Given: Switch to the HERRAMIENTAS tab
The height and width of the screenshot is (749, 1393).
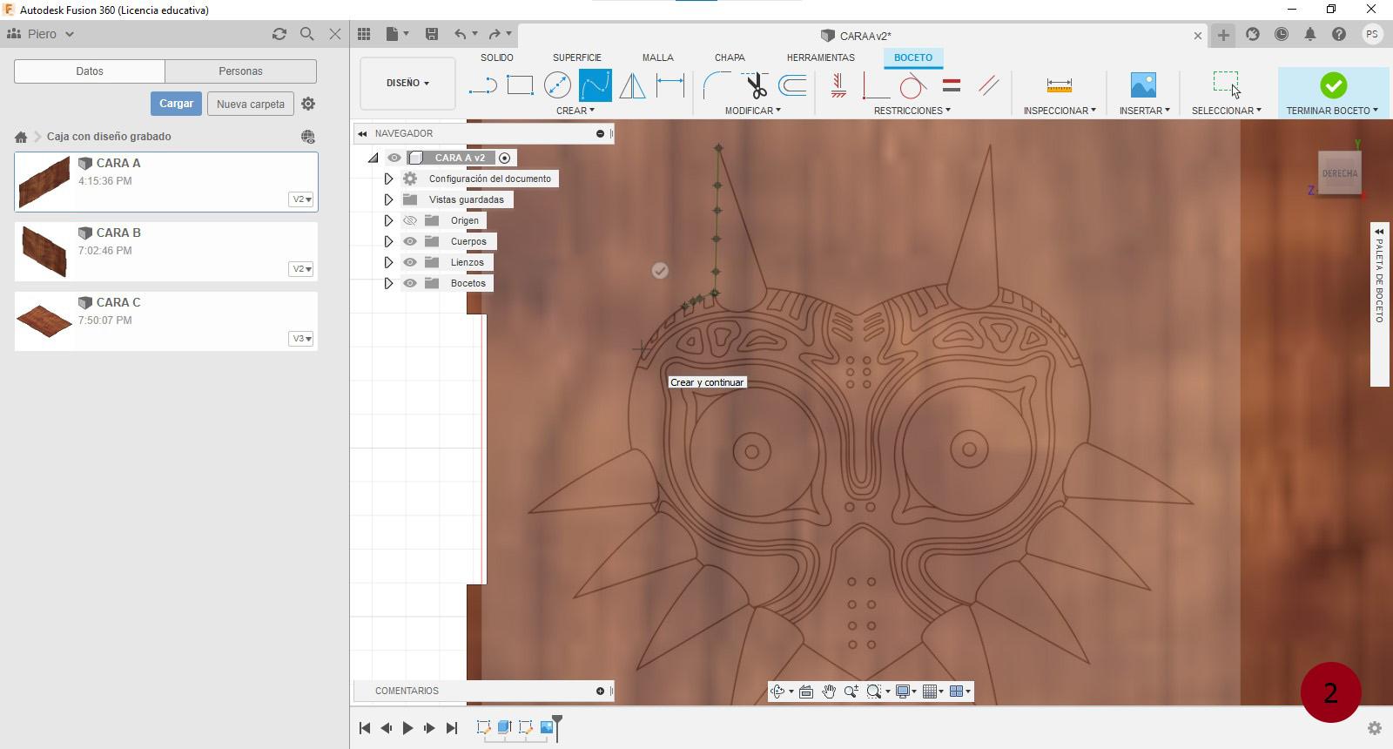Looking at the screenshot, I should click(x=820, y=57).
